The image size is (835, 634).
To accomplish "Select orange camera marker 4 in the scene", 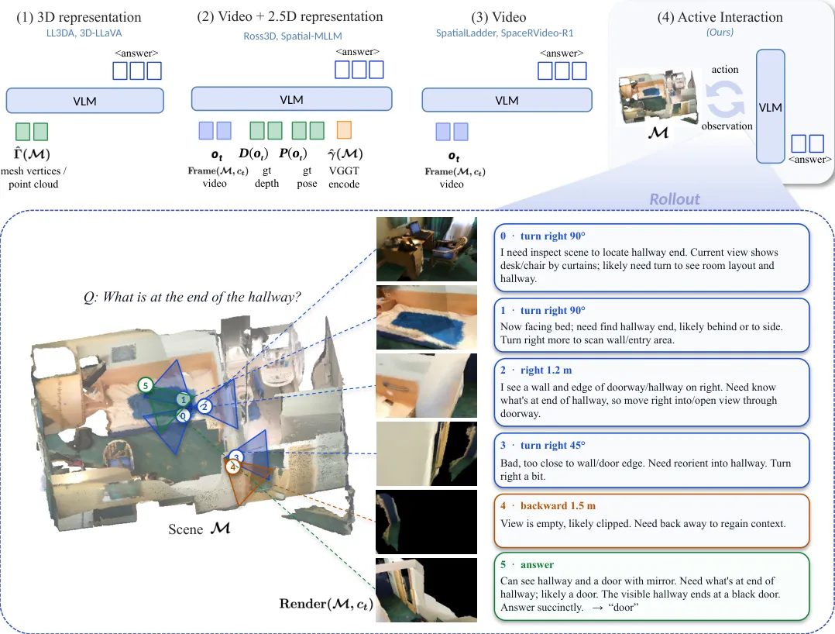I will [232, 467].
